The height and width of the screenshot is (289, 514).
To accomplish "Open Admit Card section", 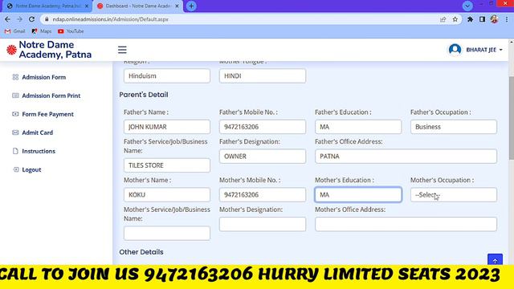I will point(37,132).
